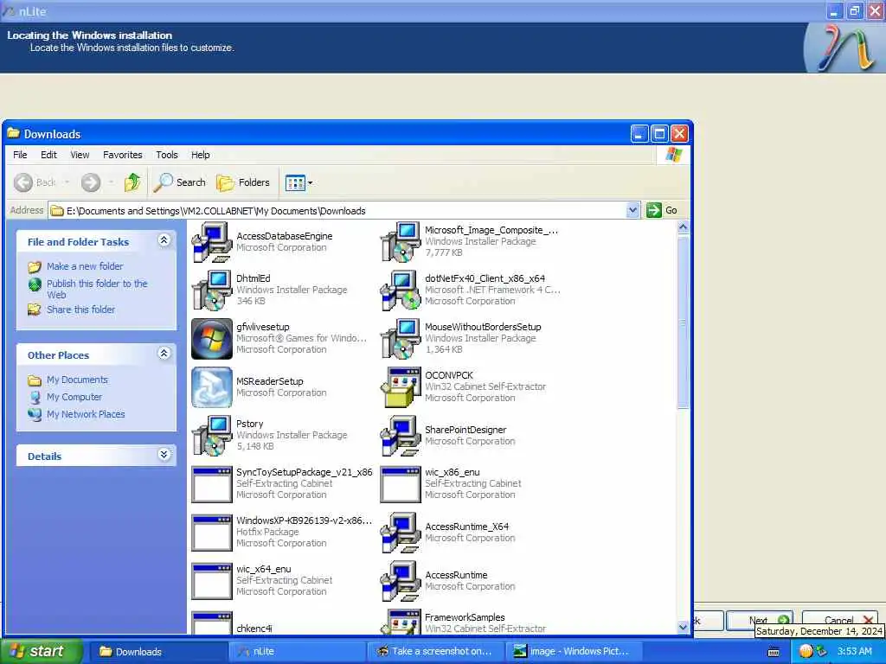
Task: Open the Help menu
Action: pyautogui.click(x=200, y=155)
